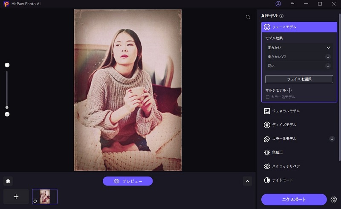Click the プレビュー button

coord(127,181)
